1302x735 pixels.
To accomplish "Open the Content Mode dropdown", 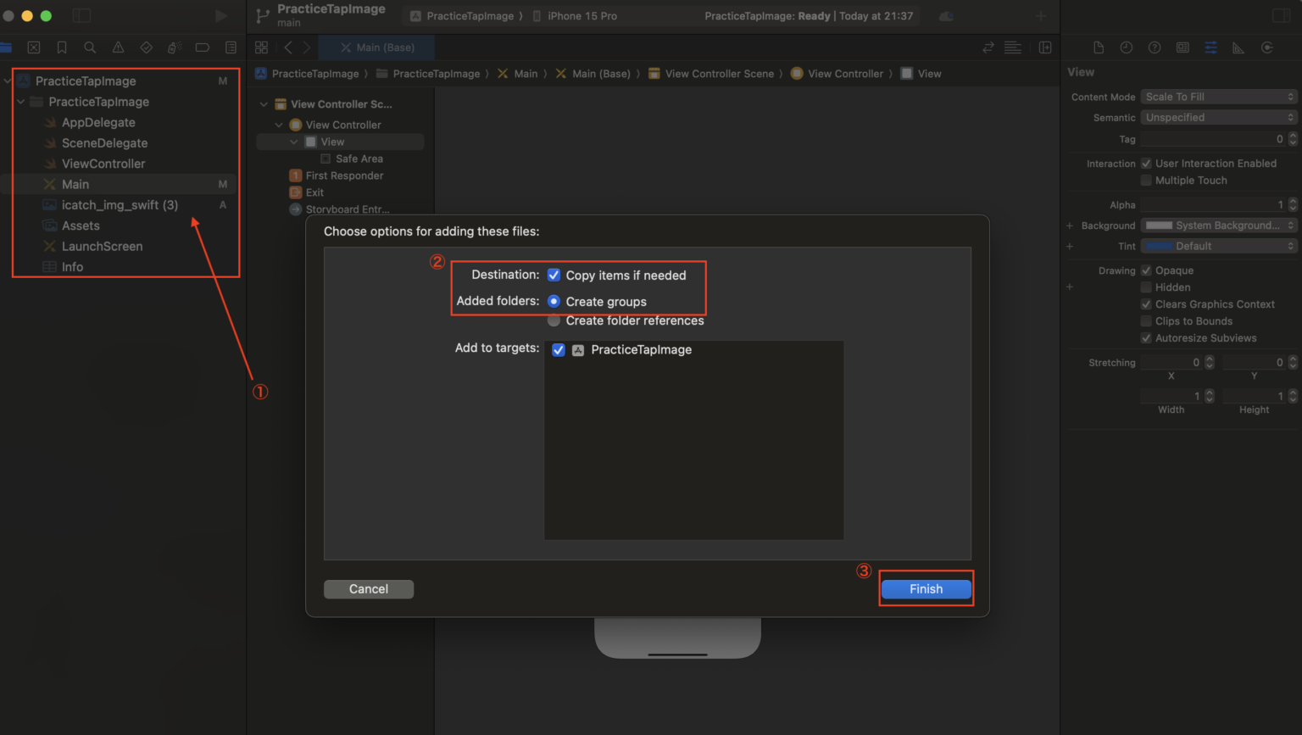I will tap(1217, 96).
